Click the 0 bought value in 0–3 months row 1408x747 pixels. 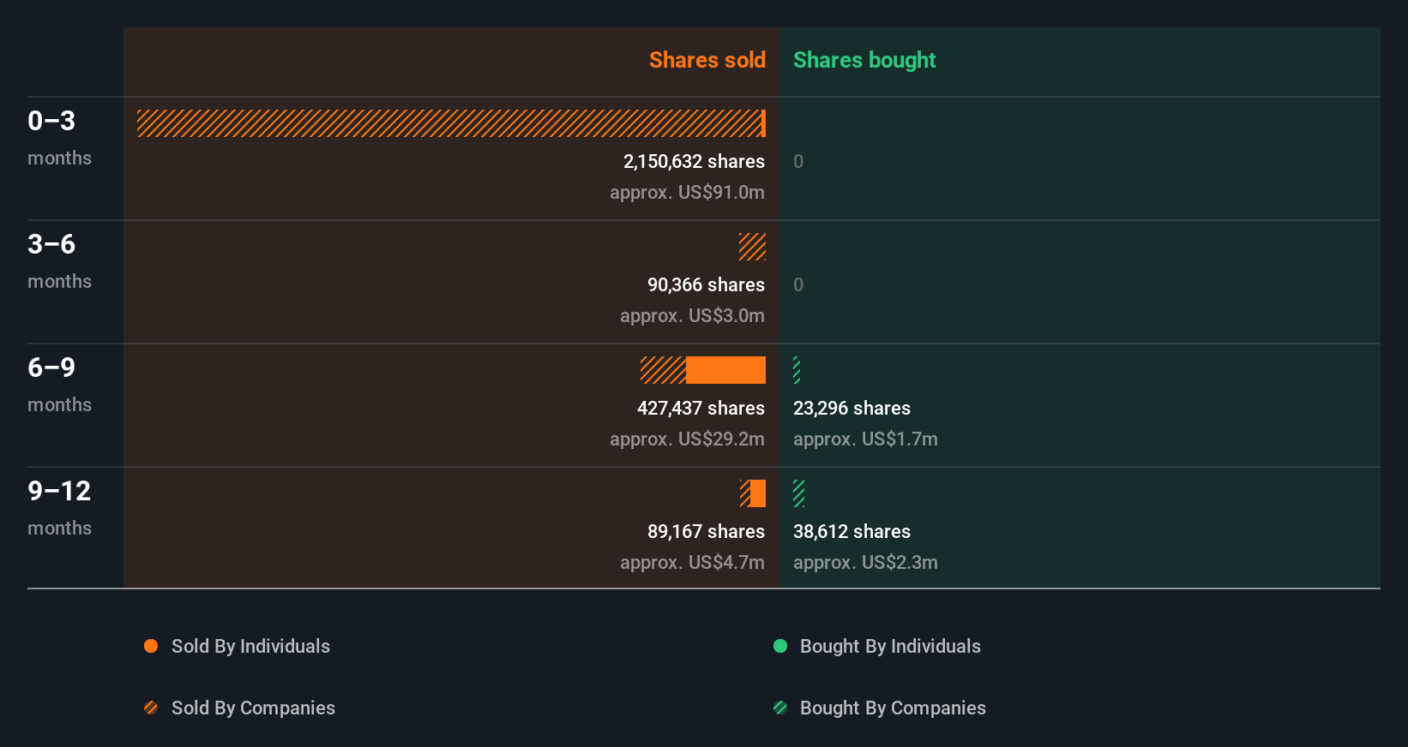click(x=798, y=161)
